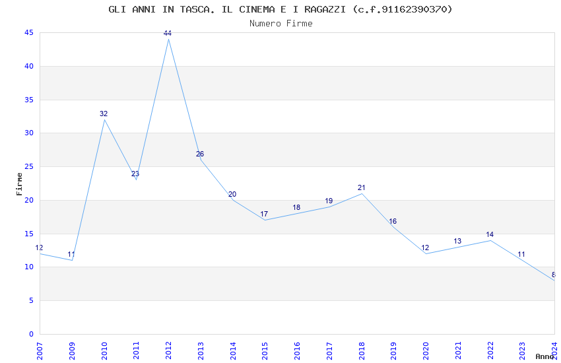Screen dimensions: 561x363
Task: Click the 'Firme' vertical axis title
Action: (x=19, y=184)
